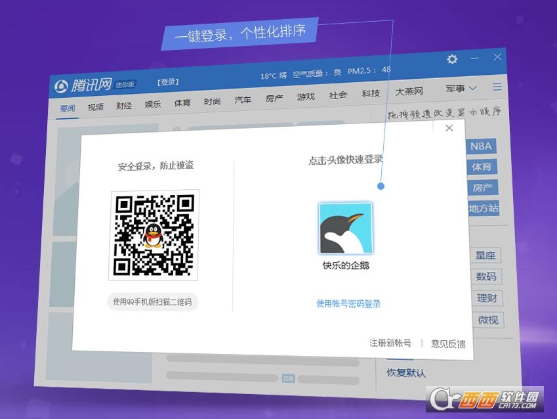
Task: Select the 时尚 tab
Action: click(x=212, y=101)
